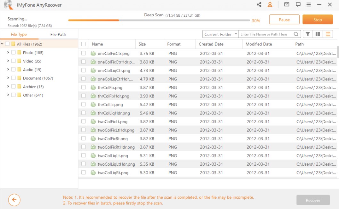Click the search magnifier icon
This screenshot has width=339, height=209.
[x=296, y=34]
